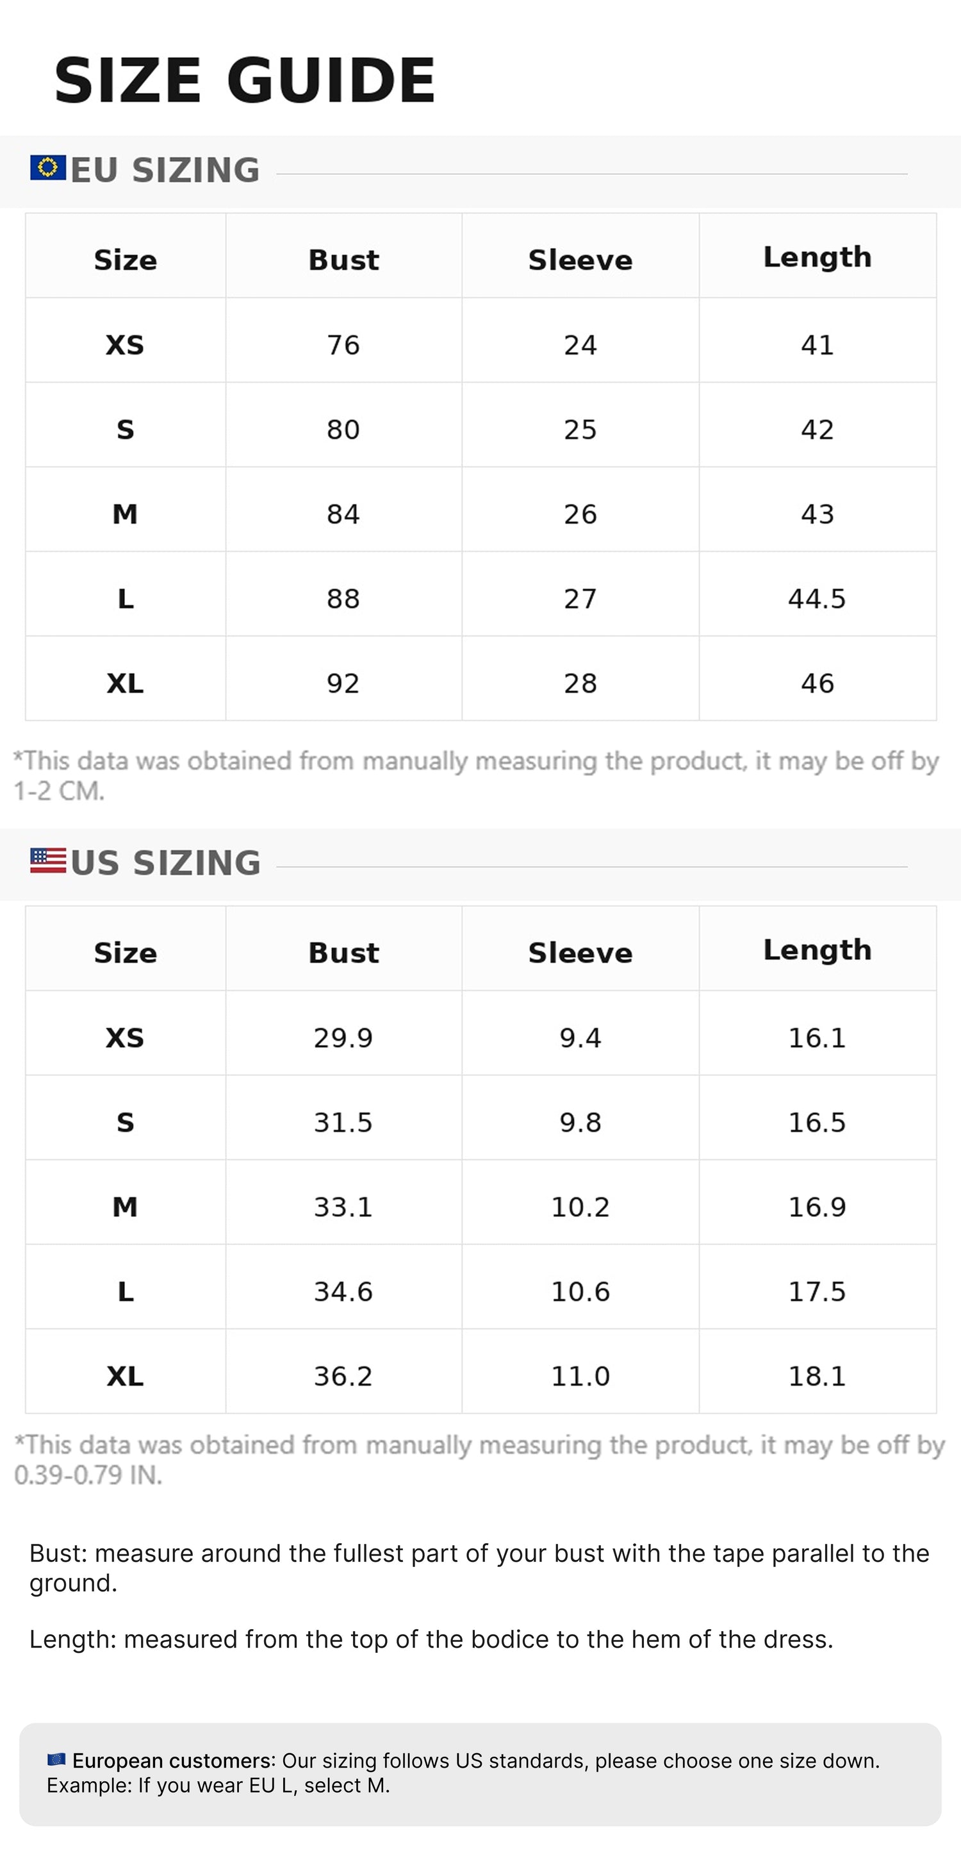961x1876 pixels.
Task: Click the EU table Sleeve column header
Action: 580,259
